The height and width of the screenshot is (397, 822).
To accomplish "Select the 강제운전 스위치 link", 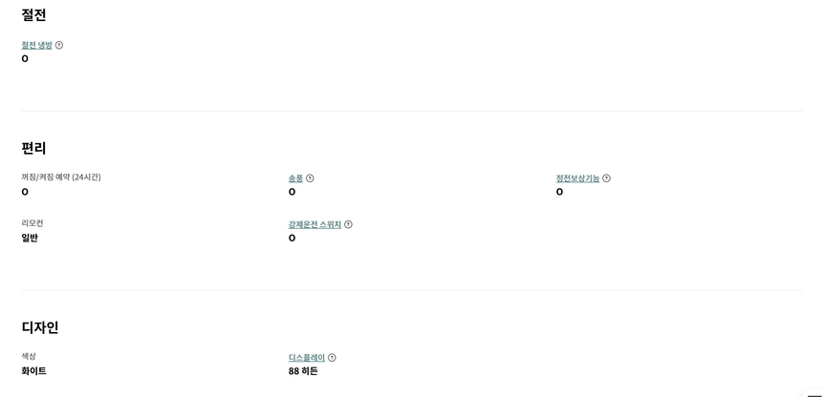I will click(314, 224).
